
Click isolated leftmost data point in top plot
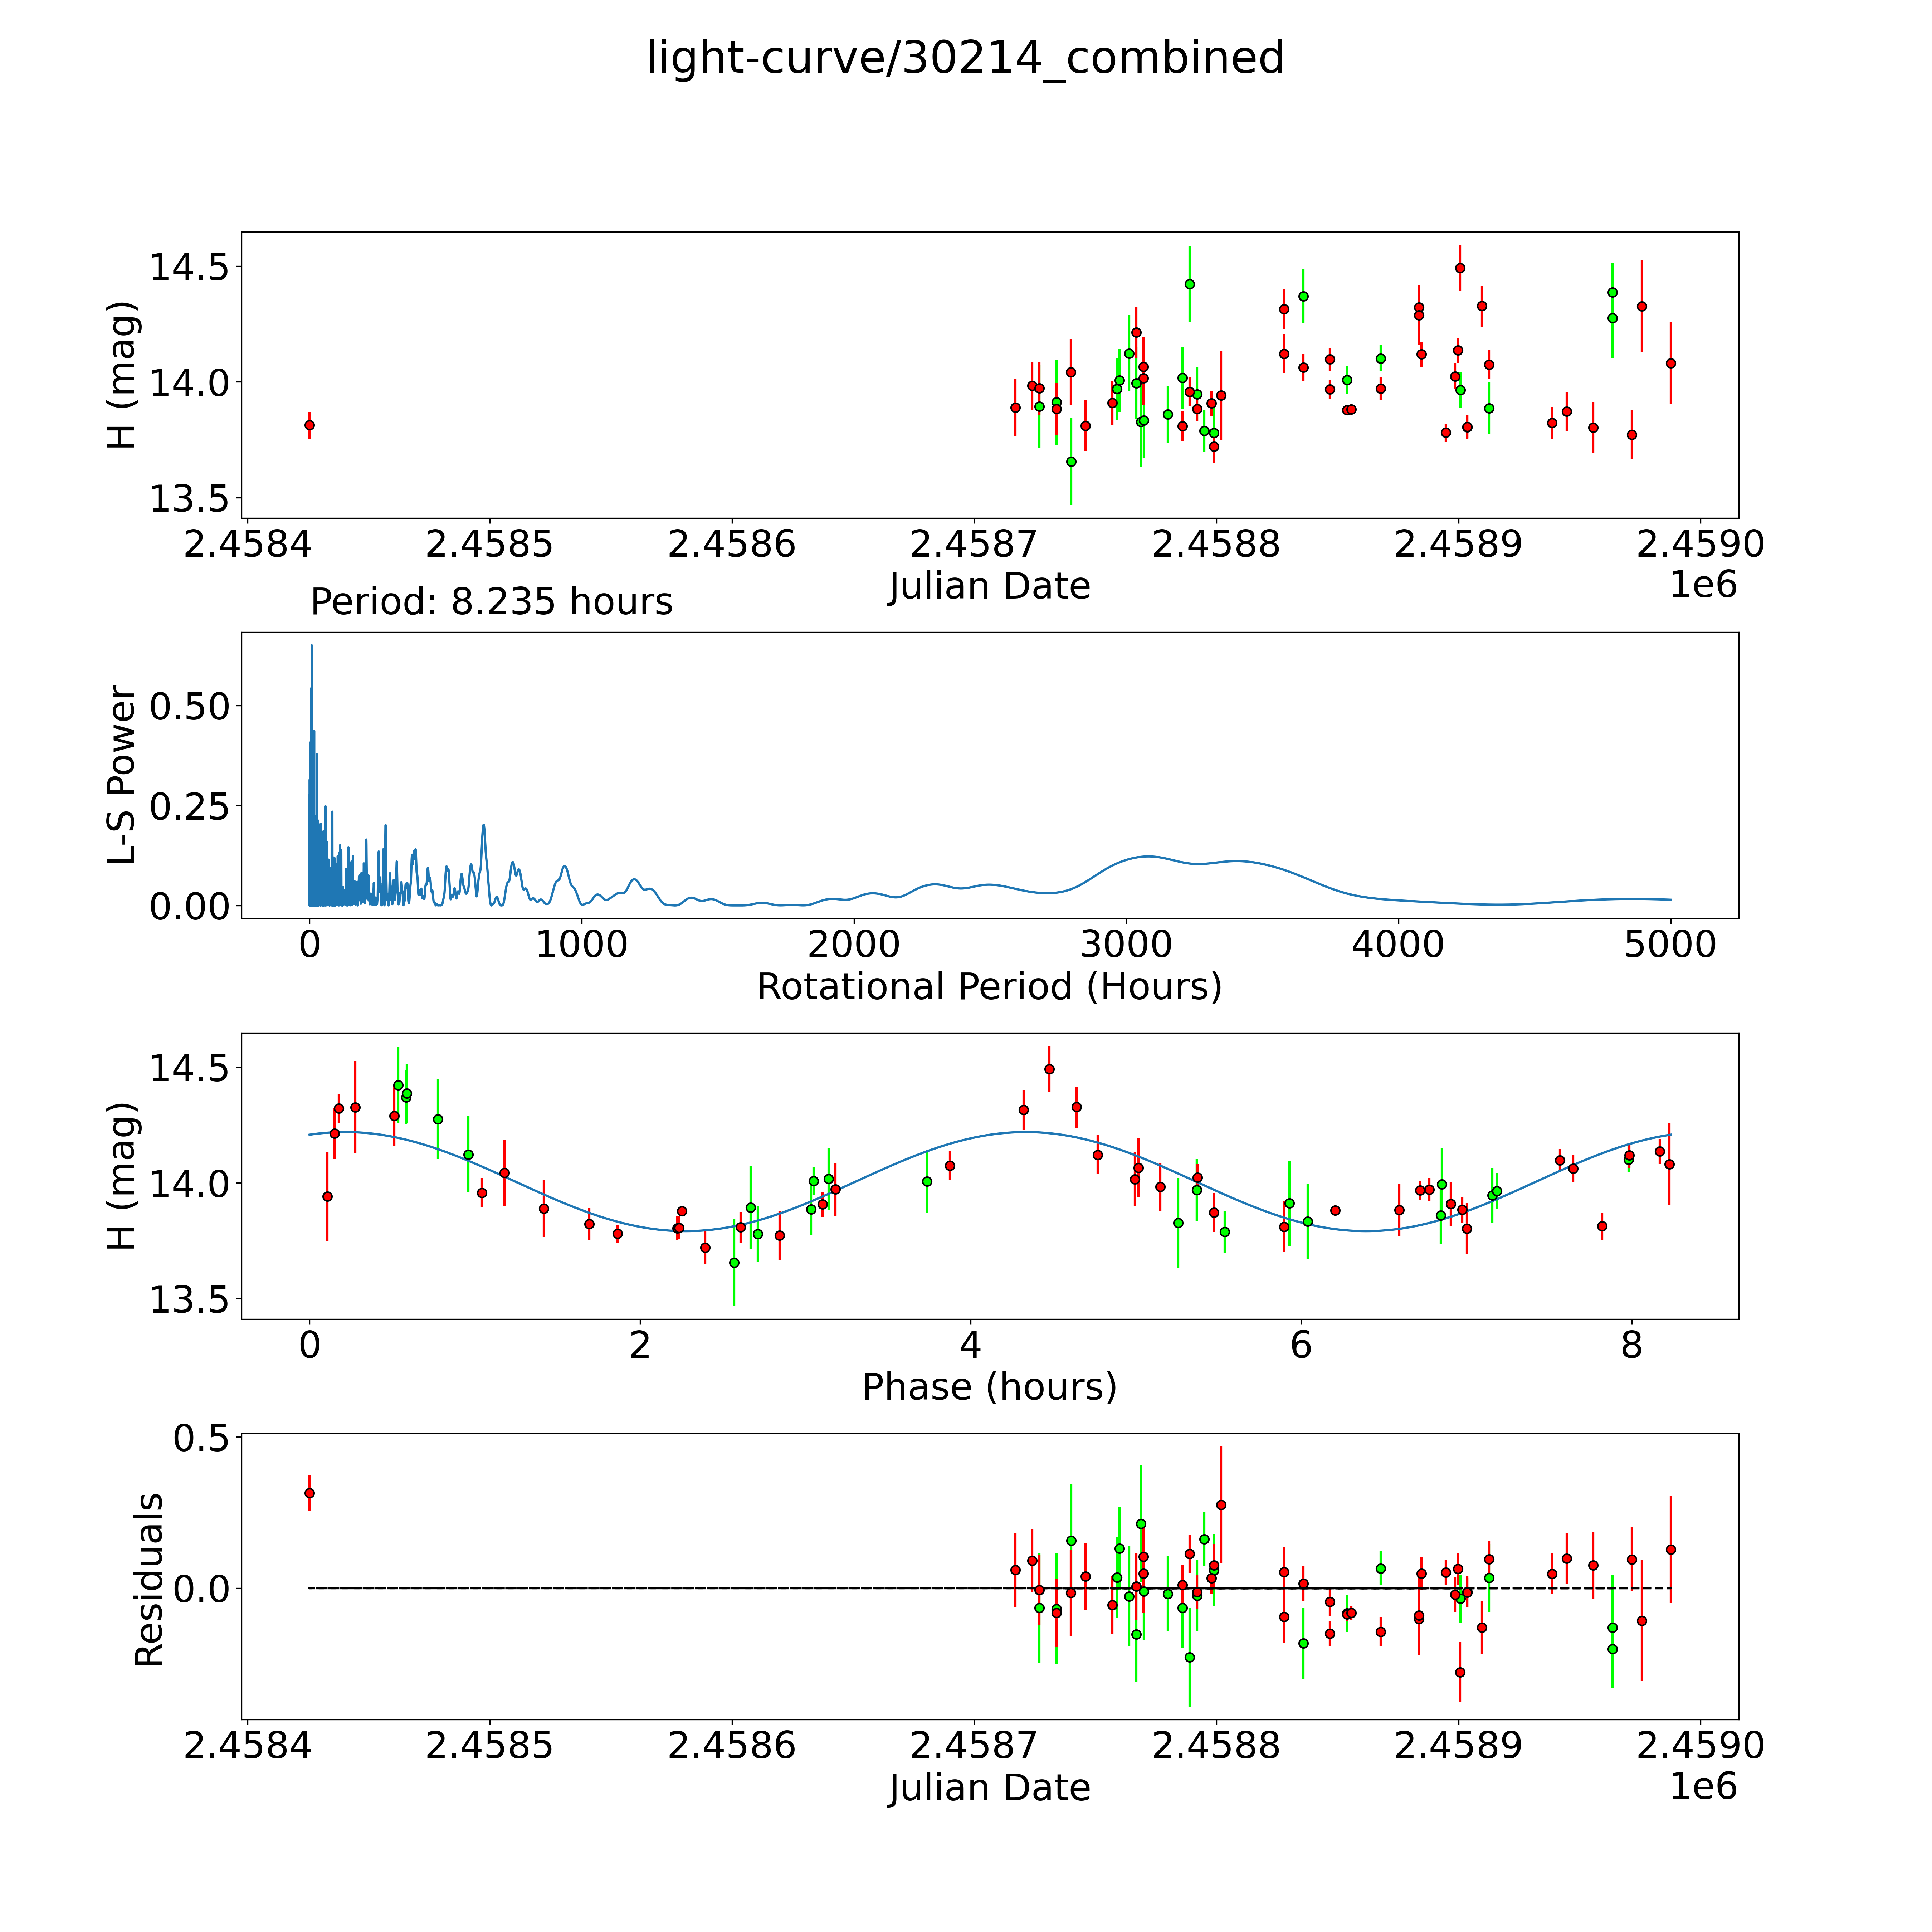click(x=309, y=425)
